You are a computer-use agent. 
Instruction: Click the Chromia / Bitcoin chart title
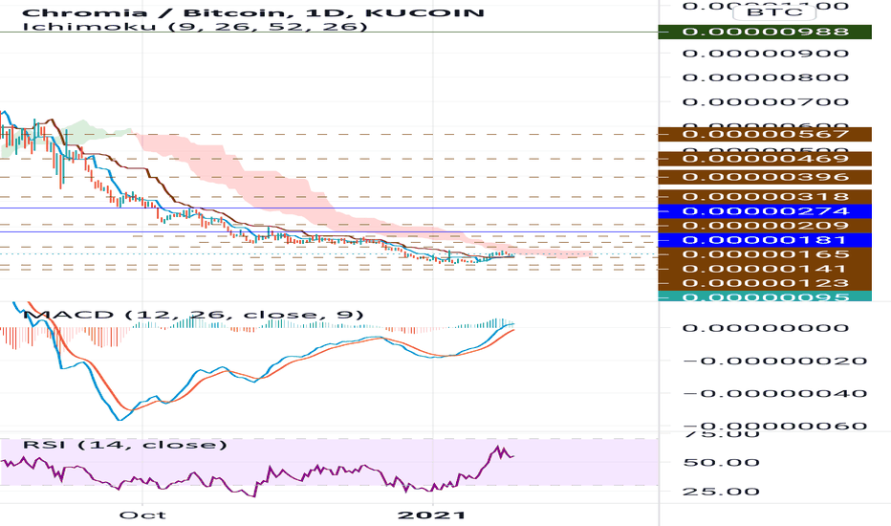[253, 12]
